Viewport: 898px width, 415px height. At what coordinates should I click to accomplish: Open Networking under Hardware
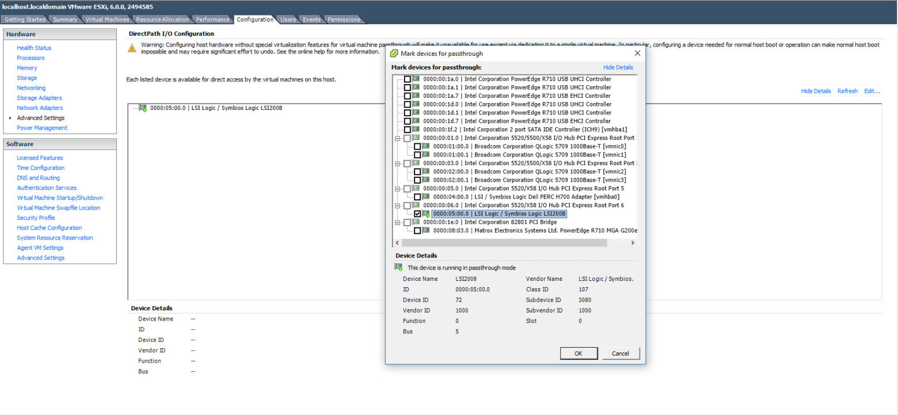click(31, 88)
